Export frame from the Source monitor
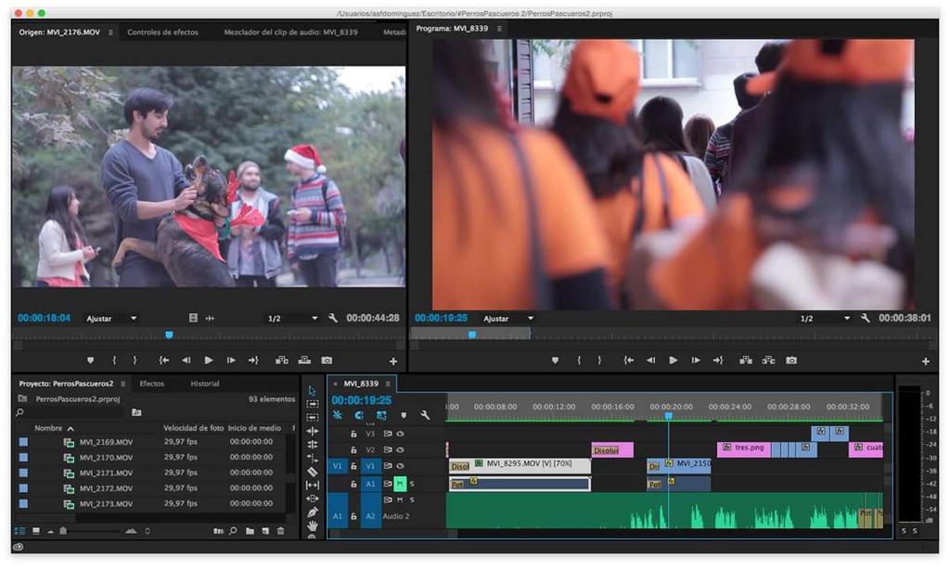The image size is (950, 567). [327, 360]
